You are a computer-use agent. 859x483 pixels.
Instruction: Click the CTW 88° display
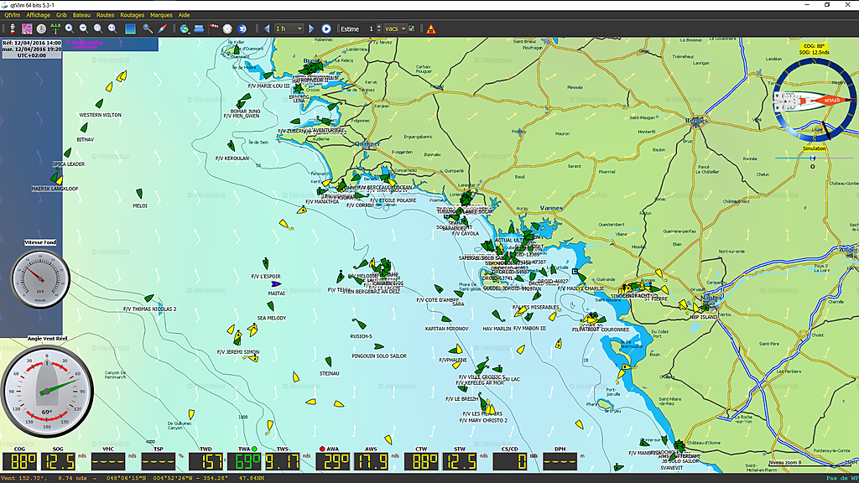[421, 461]
